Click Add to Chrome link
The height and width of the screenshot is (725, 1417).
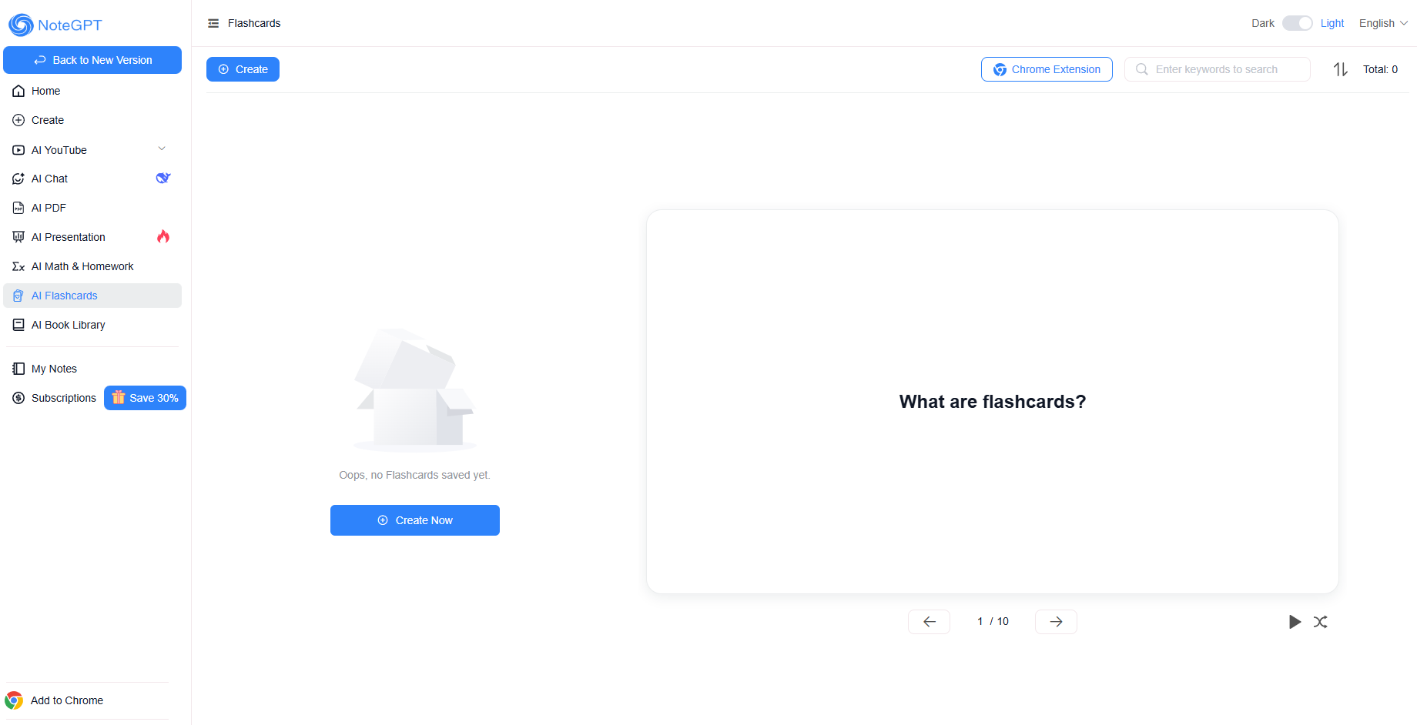pos(67,700)
